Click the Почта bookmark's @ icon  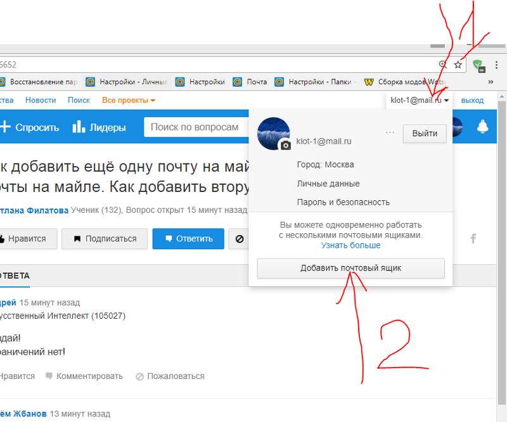pos(237,82)
